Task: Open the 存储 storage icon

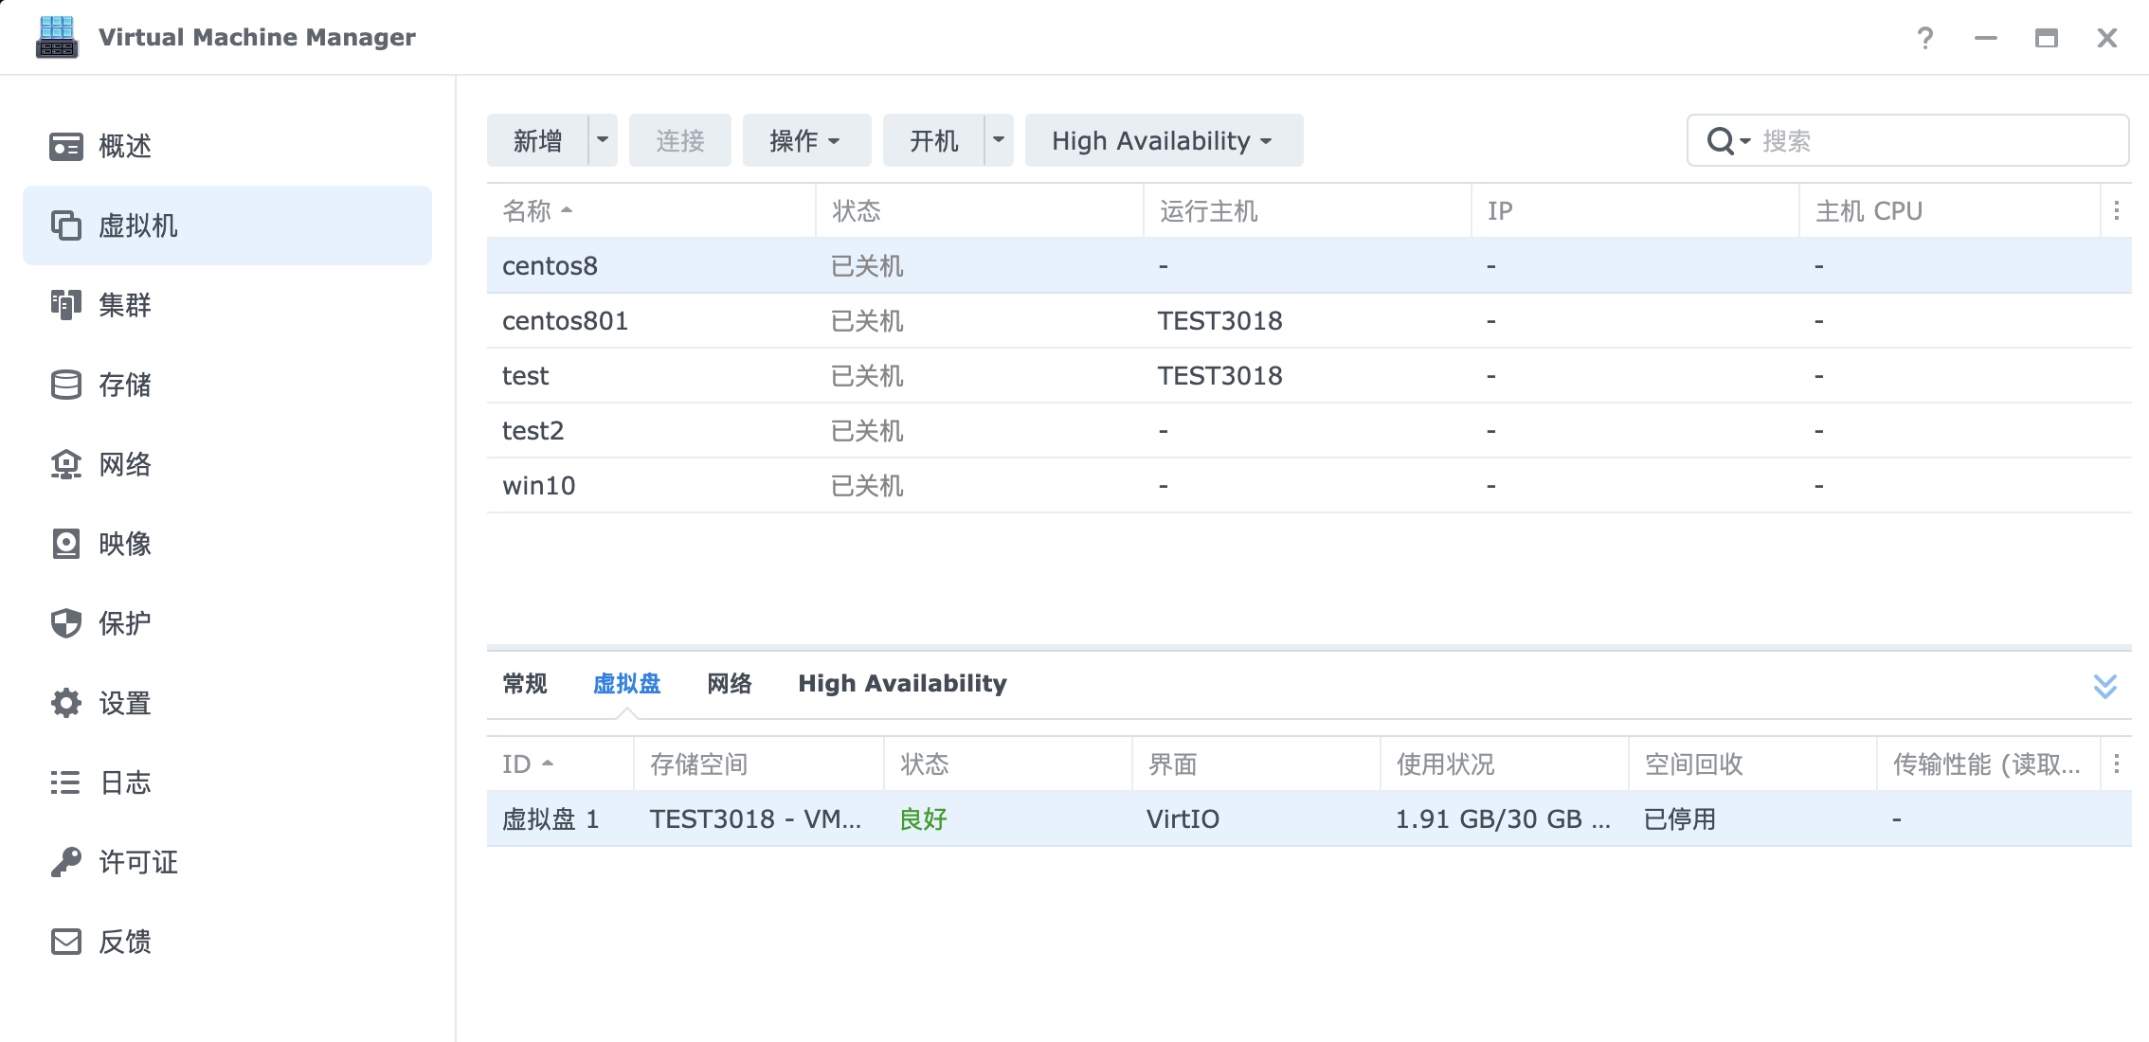Action: click(66, 385)
